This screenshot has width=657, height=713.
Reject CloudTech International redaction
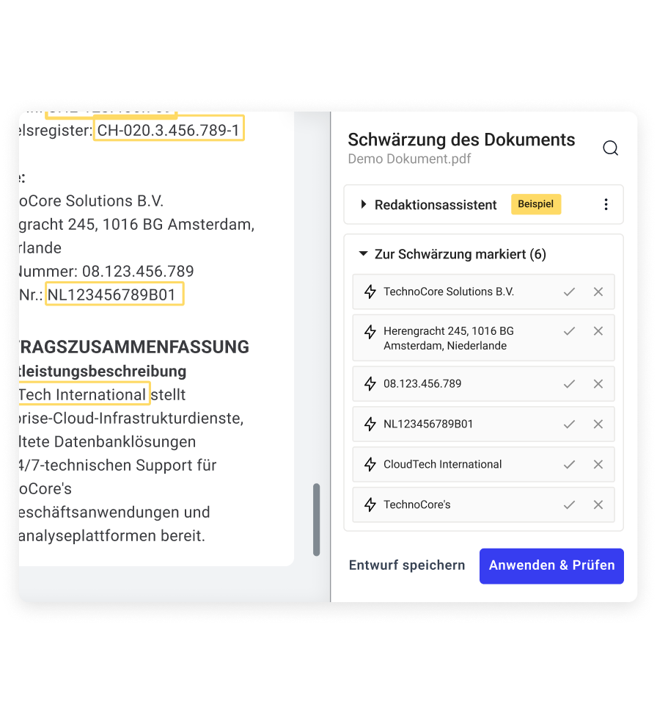pyautogui.click(x=598, y=465)
